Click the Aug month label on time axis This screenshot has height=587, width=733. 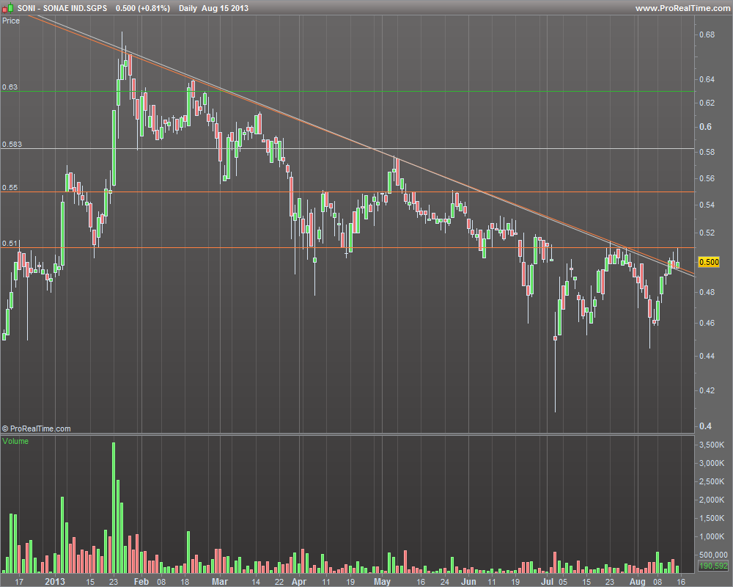[x=637, y=581]
